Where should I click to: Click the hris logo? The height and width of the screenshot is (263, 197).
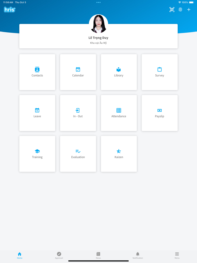(10, 10)
